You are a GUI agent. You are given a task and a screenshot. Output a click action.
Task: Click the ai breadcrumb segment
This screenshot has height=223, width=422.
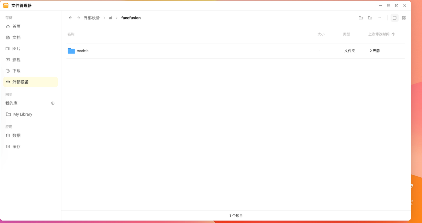tap(110, 18)
